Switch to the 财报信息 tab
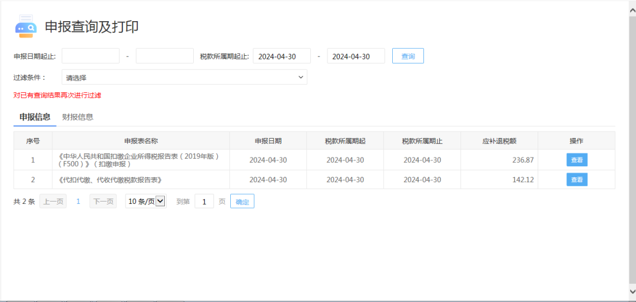This screenshot has height=302, width=636. pos(78,118)
